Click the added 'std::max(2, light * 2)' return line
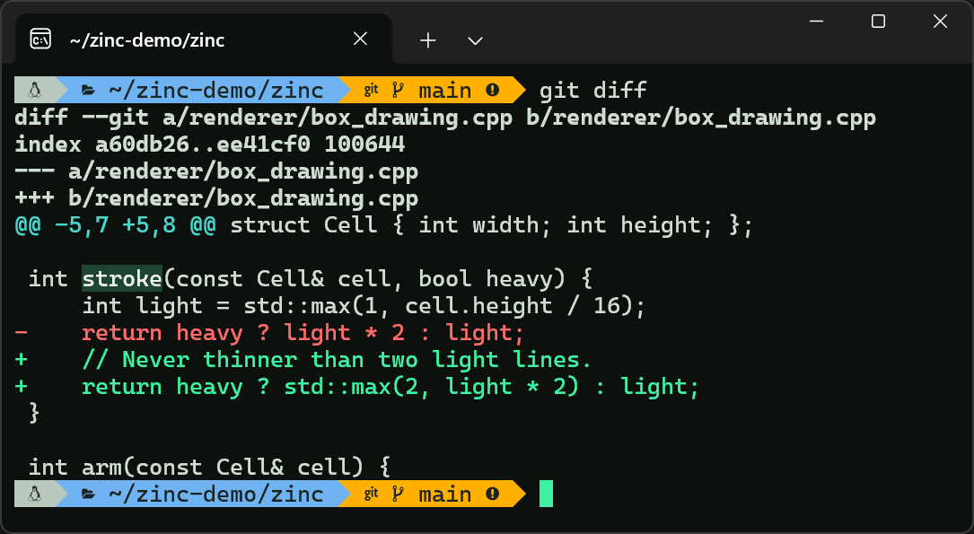 (x=357, y=387)
